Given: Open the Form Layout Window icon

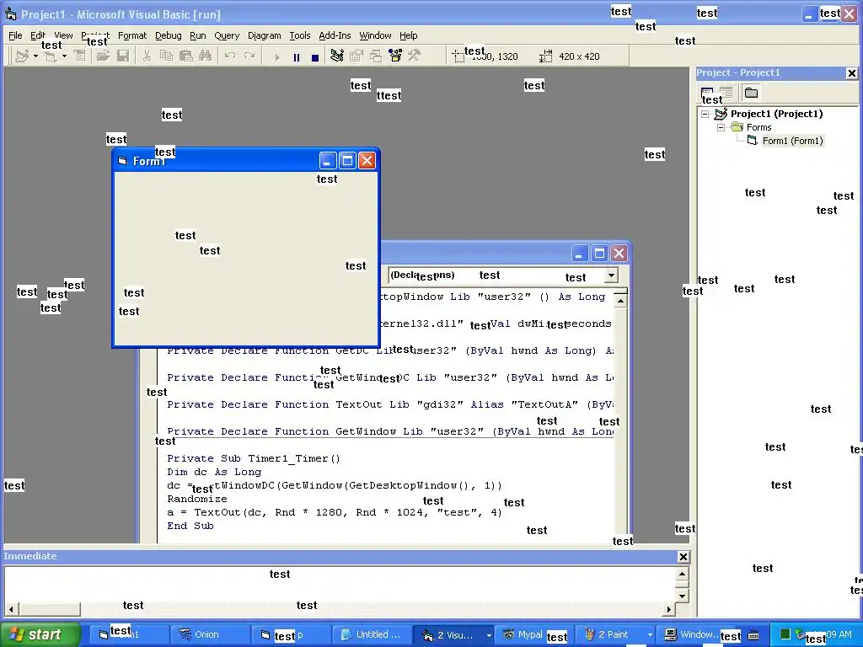Looking at the screenshot, I should pos(376,56).
